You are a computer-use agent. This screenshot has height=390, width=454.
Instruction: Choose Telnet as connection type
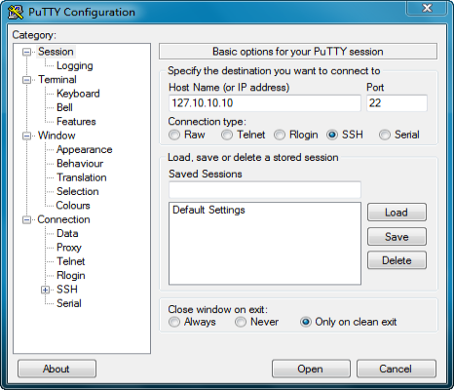click(x=227, y=135)
